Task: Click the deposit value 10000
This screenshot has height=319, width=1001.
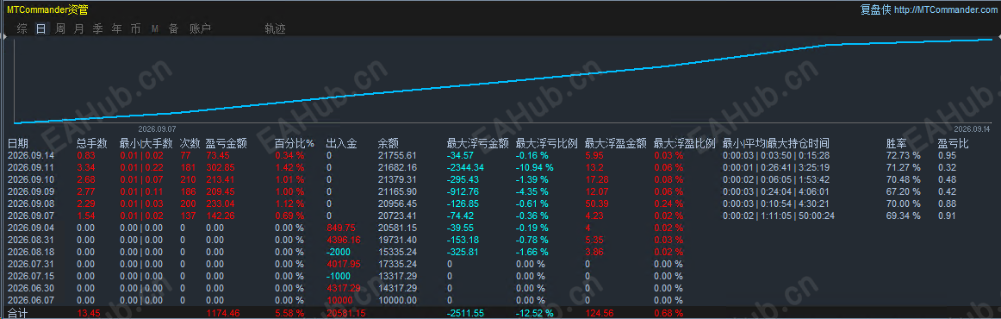Action: 339,300
